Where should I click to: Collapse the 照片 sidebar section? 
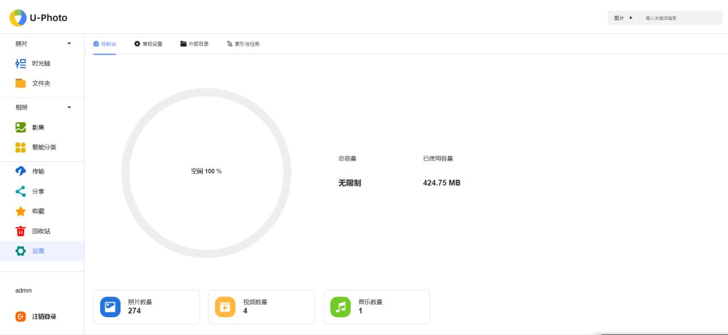coord(70,44)
